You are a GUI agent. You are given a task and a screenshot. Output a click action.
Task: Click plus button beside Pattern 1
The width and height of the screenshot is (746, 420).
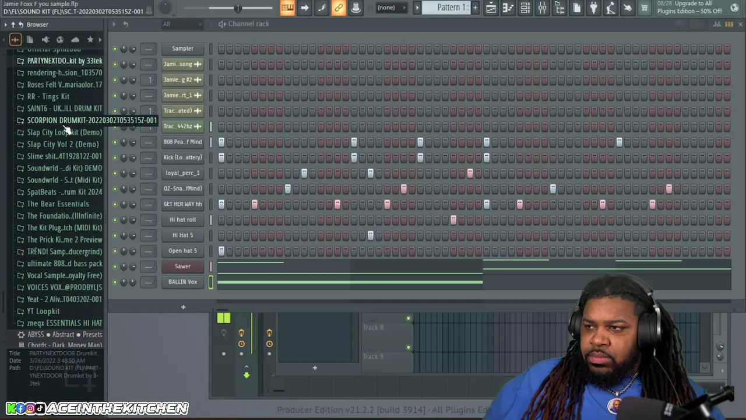475,8
